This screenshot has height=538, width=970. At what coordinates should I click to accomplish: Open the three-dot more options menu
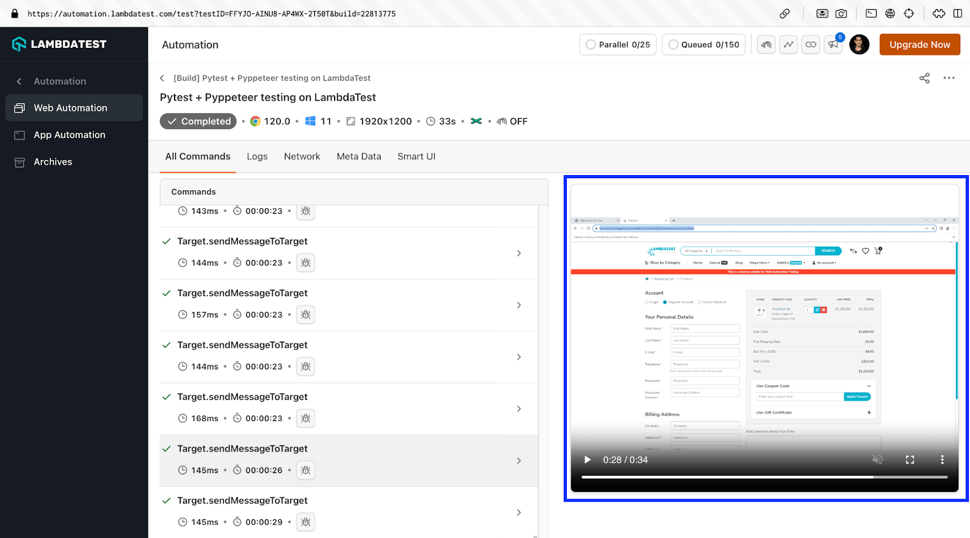tap(949, 78)
